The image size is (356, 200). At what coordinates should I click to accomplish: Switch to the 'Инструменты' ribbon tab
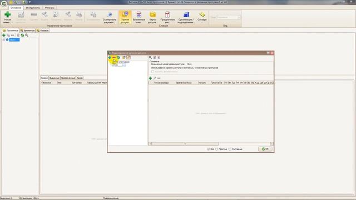33,8
